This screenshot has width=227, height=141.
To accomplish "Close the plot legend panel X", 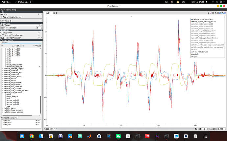I will pyautogui.click(x=225, y=16).
